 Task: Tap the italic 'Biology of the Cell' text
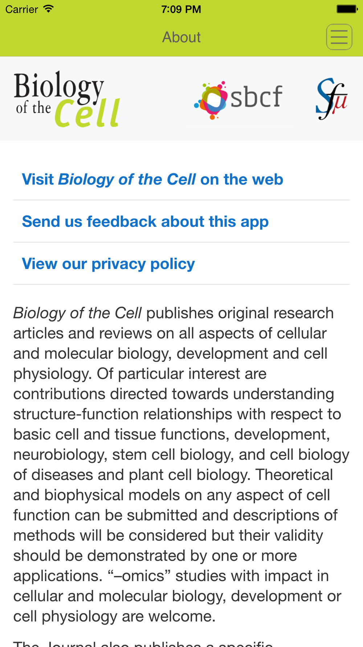point(77,313)
